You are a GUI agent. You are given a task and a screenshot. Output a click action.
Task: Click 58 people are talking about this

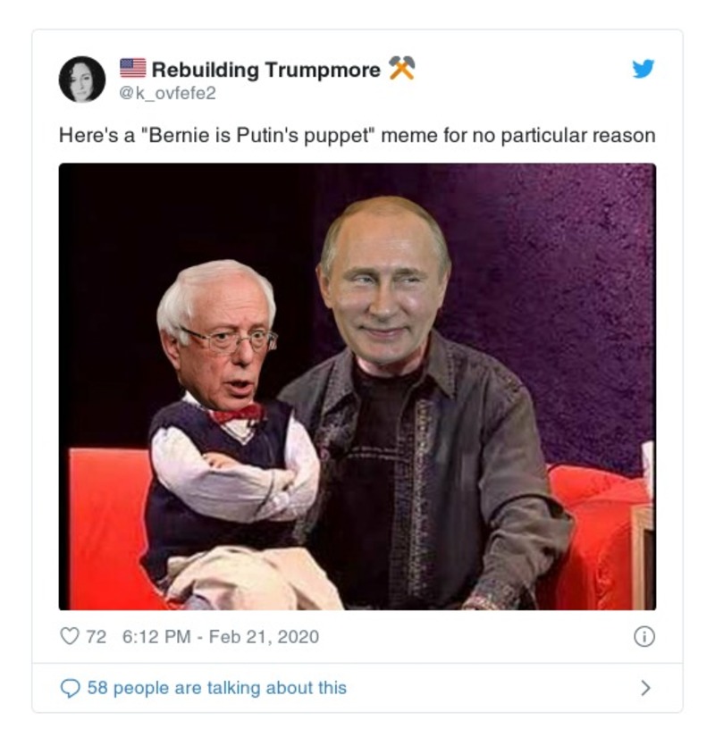(x=216, y=688)
